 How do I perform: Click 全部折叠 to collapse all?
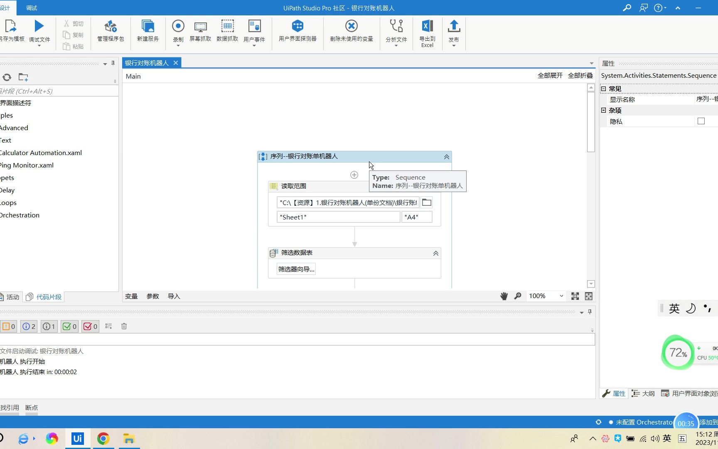[580, 75]
